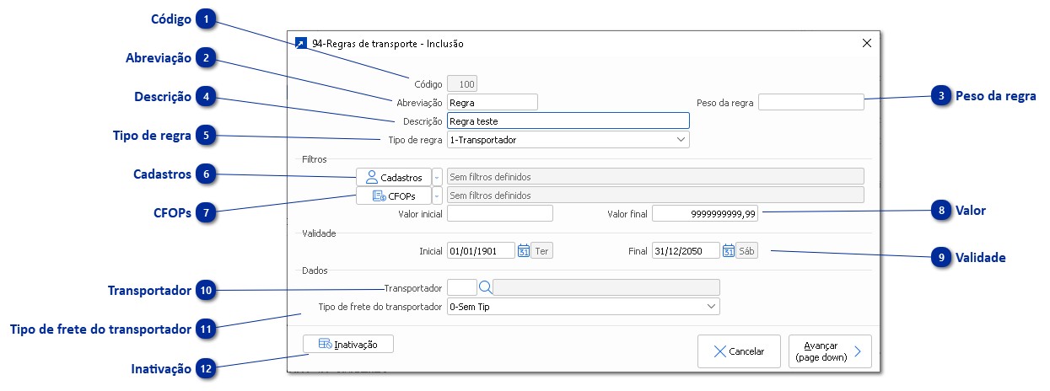Click the Valor inicial input field
1050x391 pixels.
pos(500,214)
